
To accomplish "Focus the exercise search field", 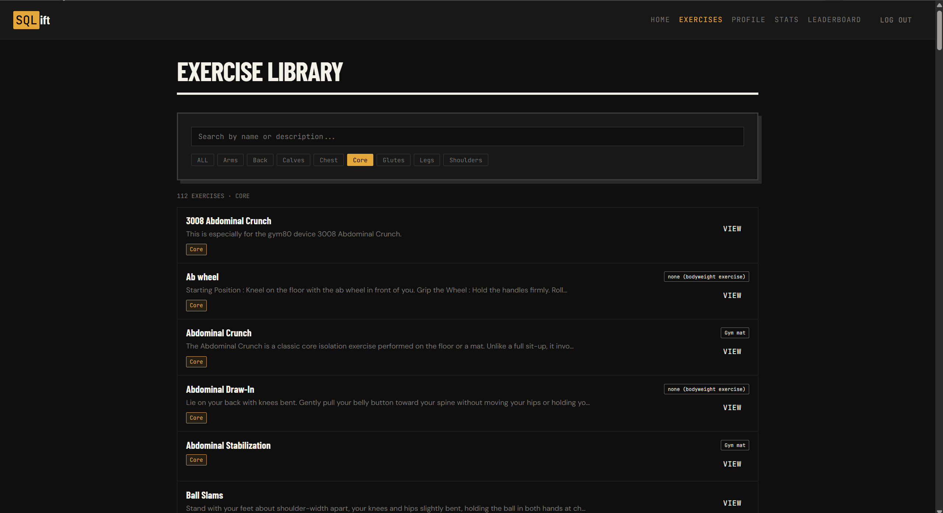I will click(x=467, y=136).
